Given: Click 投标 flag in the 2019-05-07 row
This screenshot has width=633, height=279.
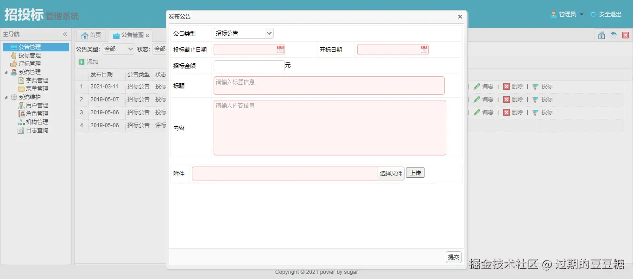Looking at the screenshot, I should click(542, 99).
